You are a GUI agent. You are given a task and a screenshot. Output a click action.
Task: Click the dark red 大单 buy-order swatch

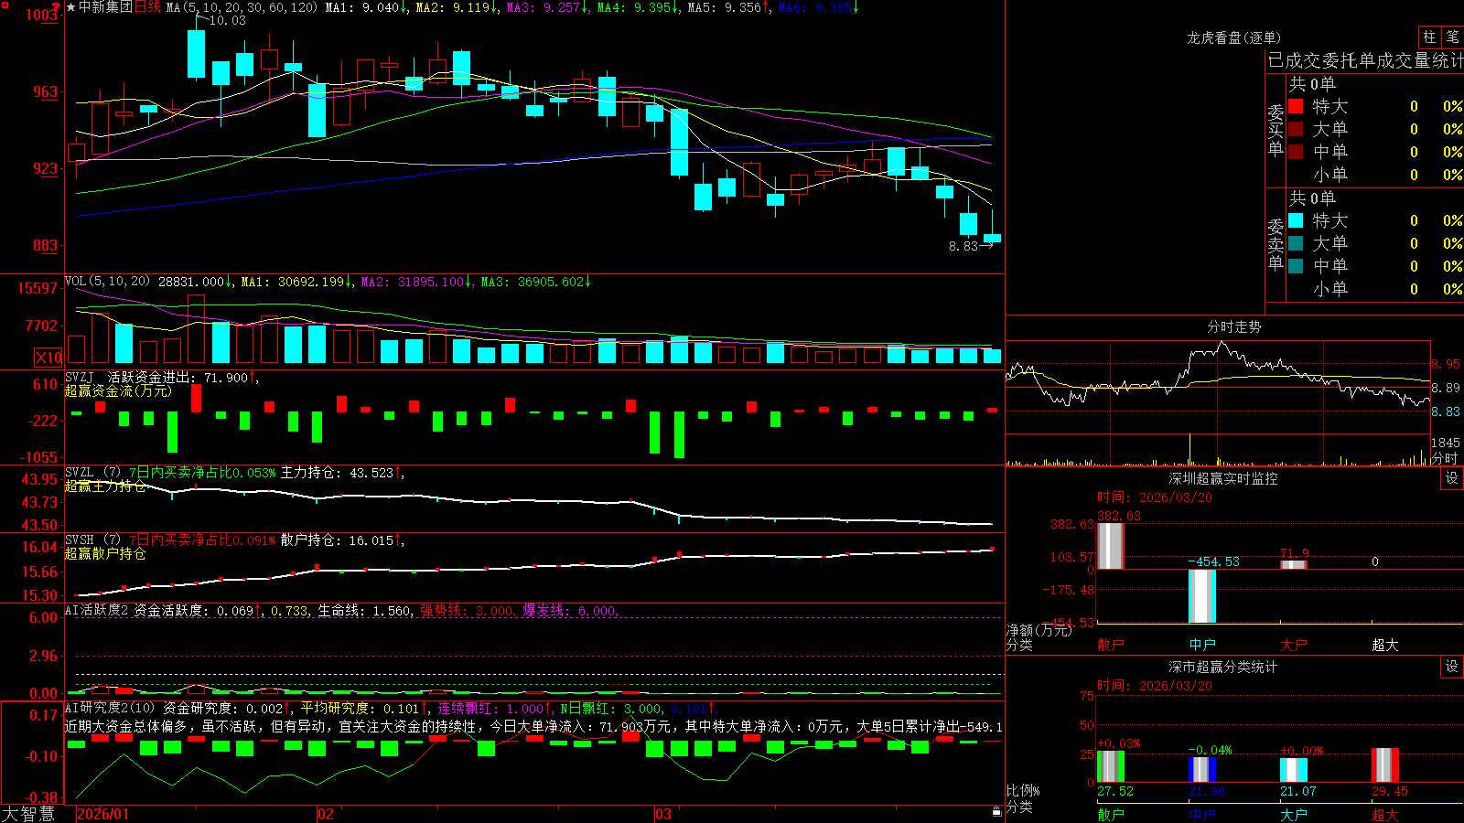coord(1296,129)
